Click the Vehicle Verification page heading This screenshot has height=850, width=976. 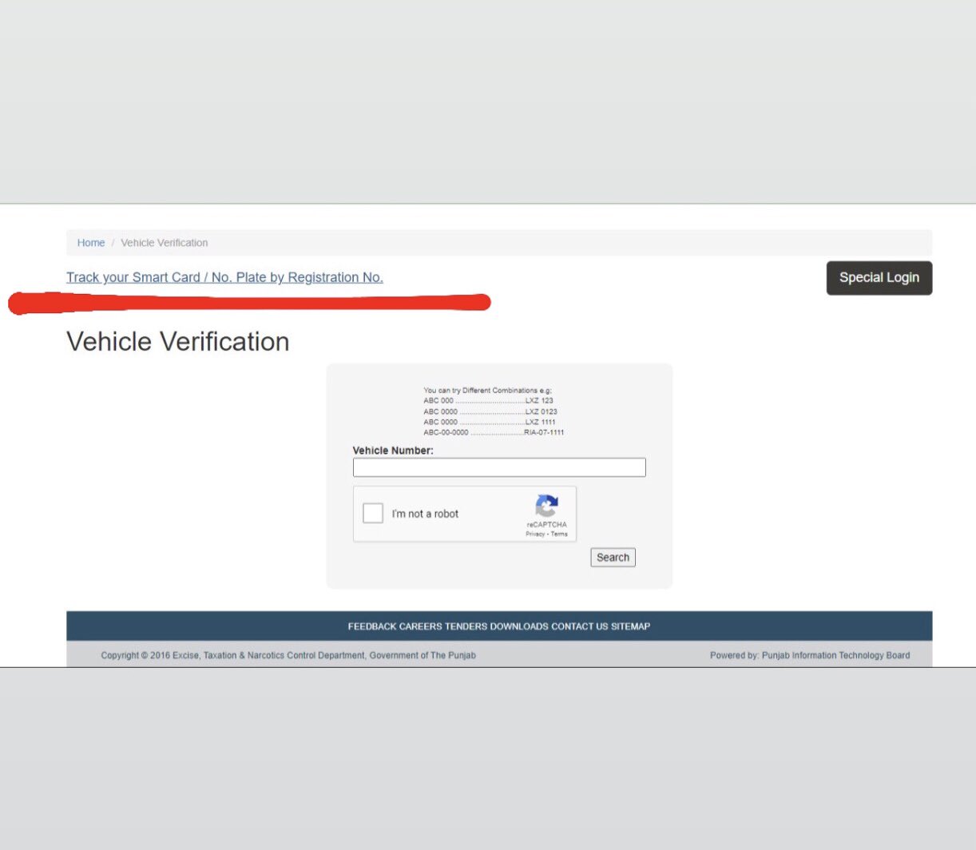pos(177,341)
